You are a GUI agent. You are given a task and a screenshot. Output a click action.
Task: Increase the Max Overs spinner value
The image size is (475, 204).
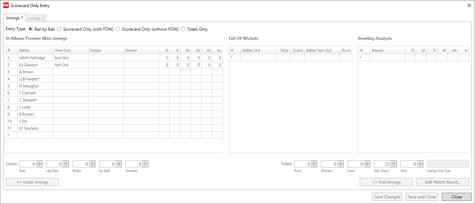click(x=394, y=162)
